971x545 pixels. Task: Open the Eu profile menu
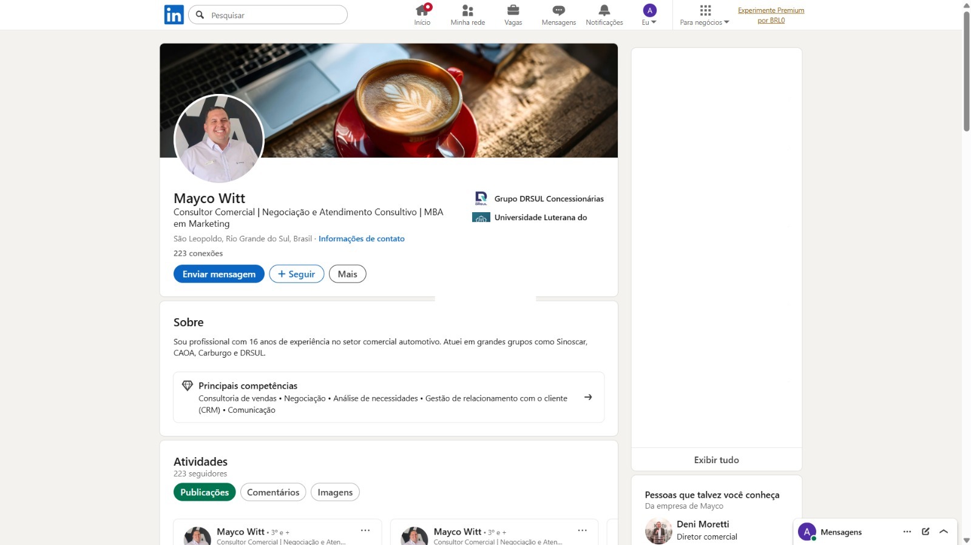click(649, 15)
